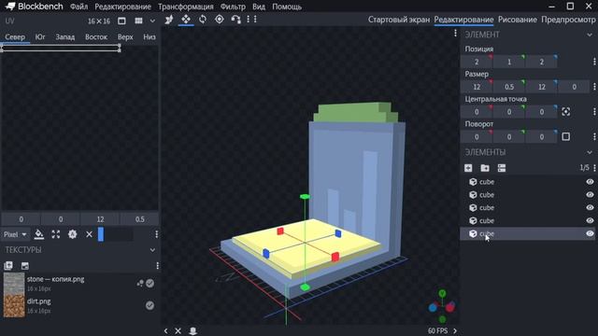
Task: Select the Низ face tab
Action: 149,37
